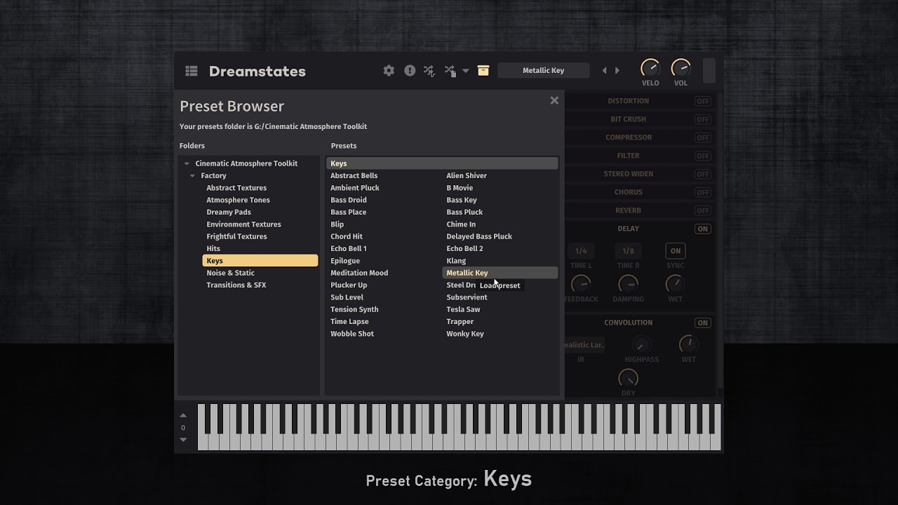Load the Alien Shiver preset
Screen dimensions: 898x505
[x=467, y=175]
